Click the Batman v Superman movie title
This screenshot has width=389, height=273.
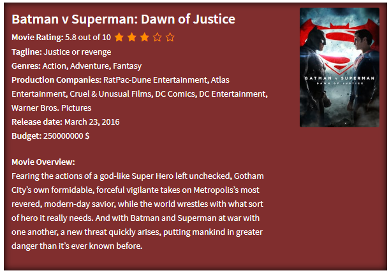(123, 19)
